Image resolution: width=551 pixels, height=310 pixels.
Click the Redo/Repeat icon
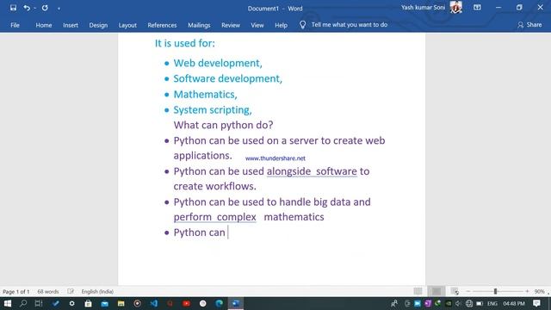(45, 8)
